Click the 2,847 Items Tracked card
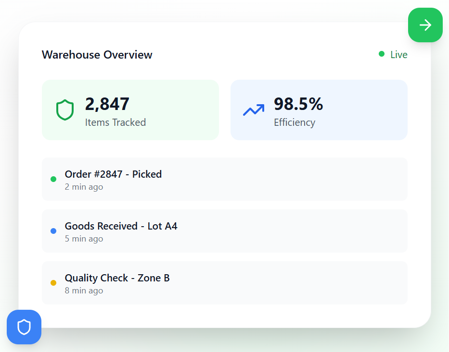449x352 pixels. [130, 110]
